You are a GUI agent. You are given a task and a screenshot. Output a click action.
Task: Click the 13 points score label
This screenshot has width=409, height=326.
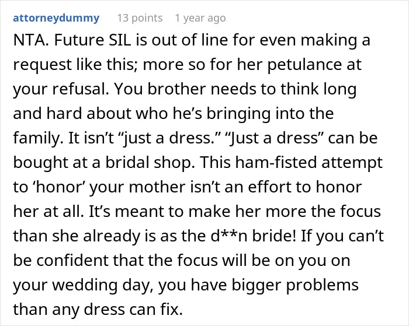[140, 18]
